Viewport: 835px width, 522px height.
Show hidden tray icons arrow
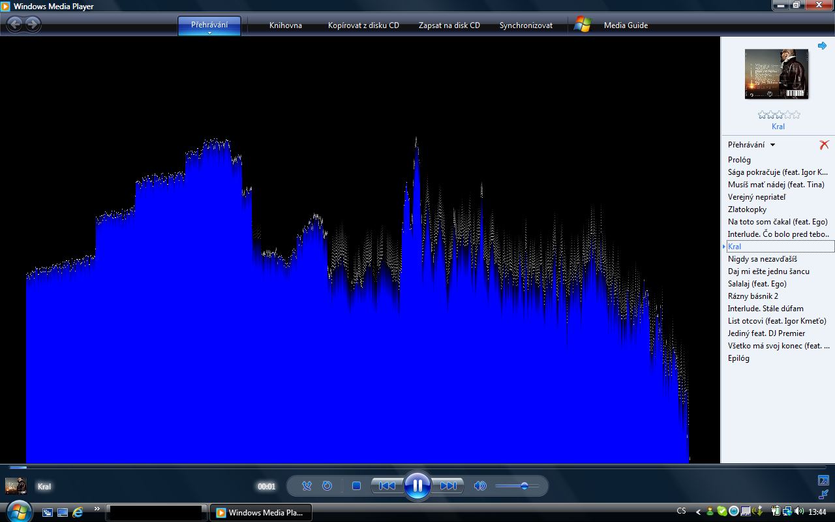pos(699,512)
